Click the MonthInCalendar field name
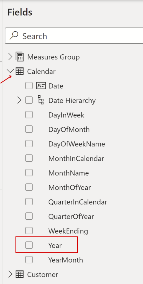Screen dimensions: 143x284 coord(76,158)
